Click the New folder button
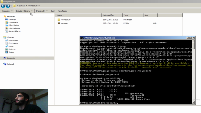This screenshot has width=201, height=113. [62, 11]
